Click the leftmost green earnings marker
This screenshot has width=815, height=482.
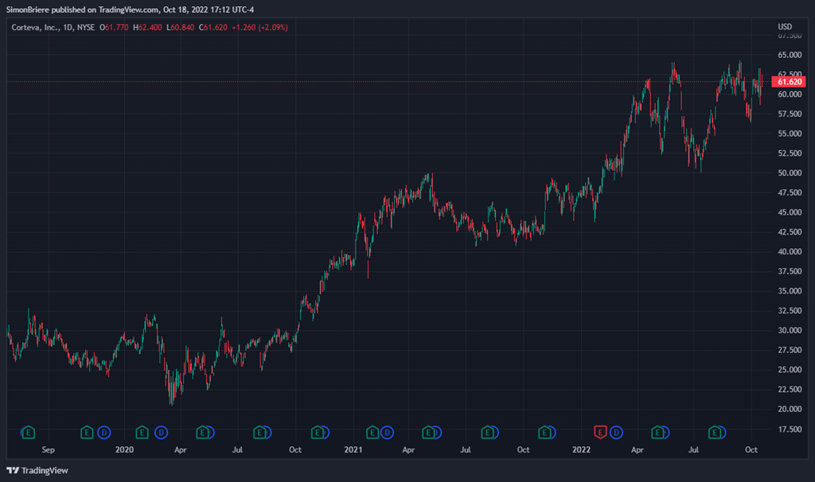tap(29, 432)
